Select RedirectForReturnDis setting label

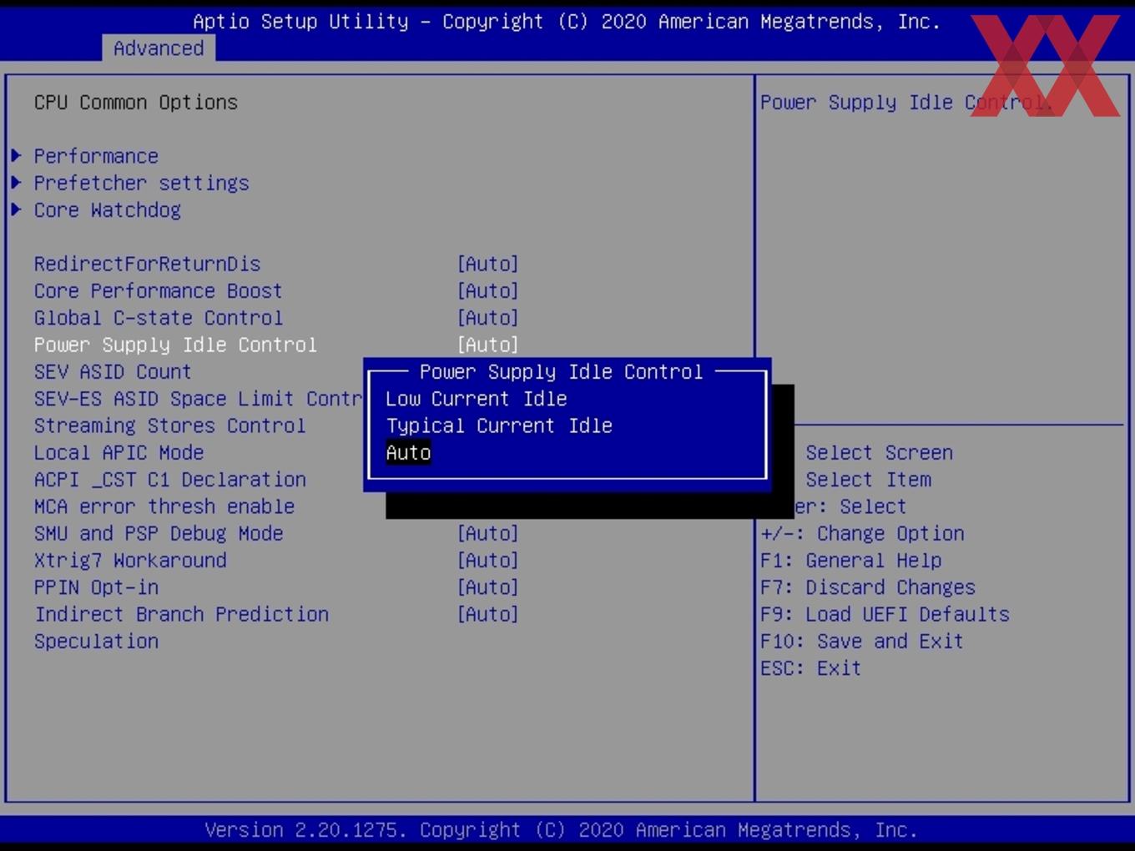(x=148, y=264)
